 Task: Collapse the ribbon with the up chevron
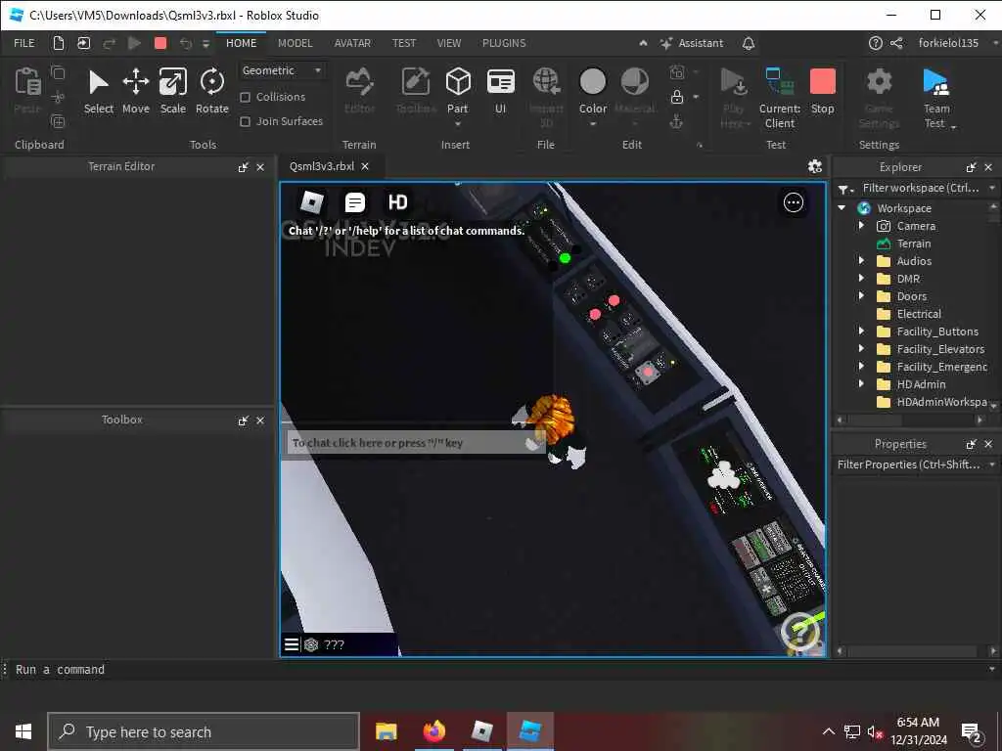(x=643, y=43)
